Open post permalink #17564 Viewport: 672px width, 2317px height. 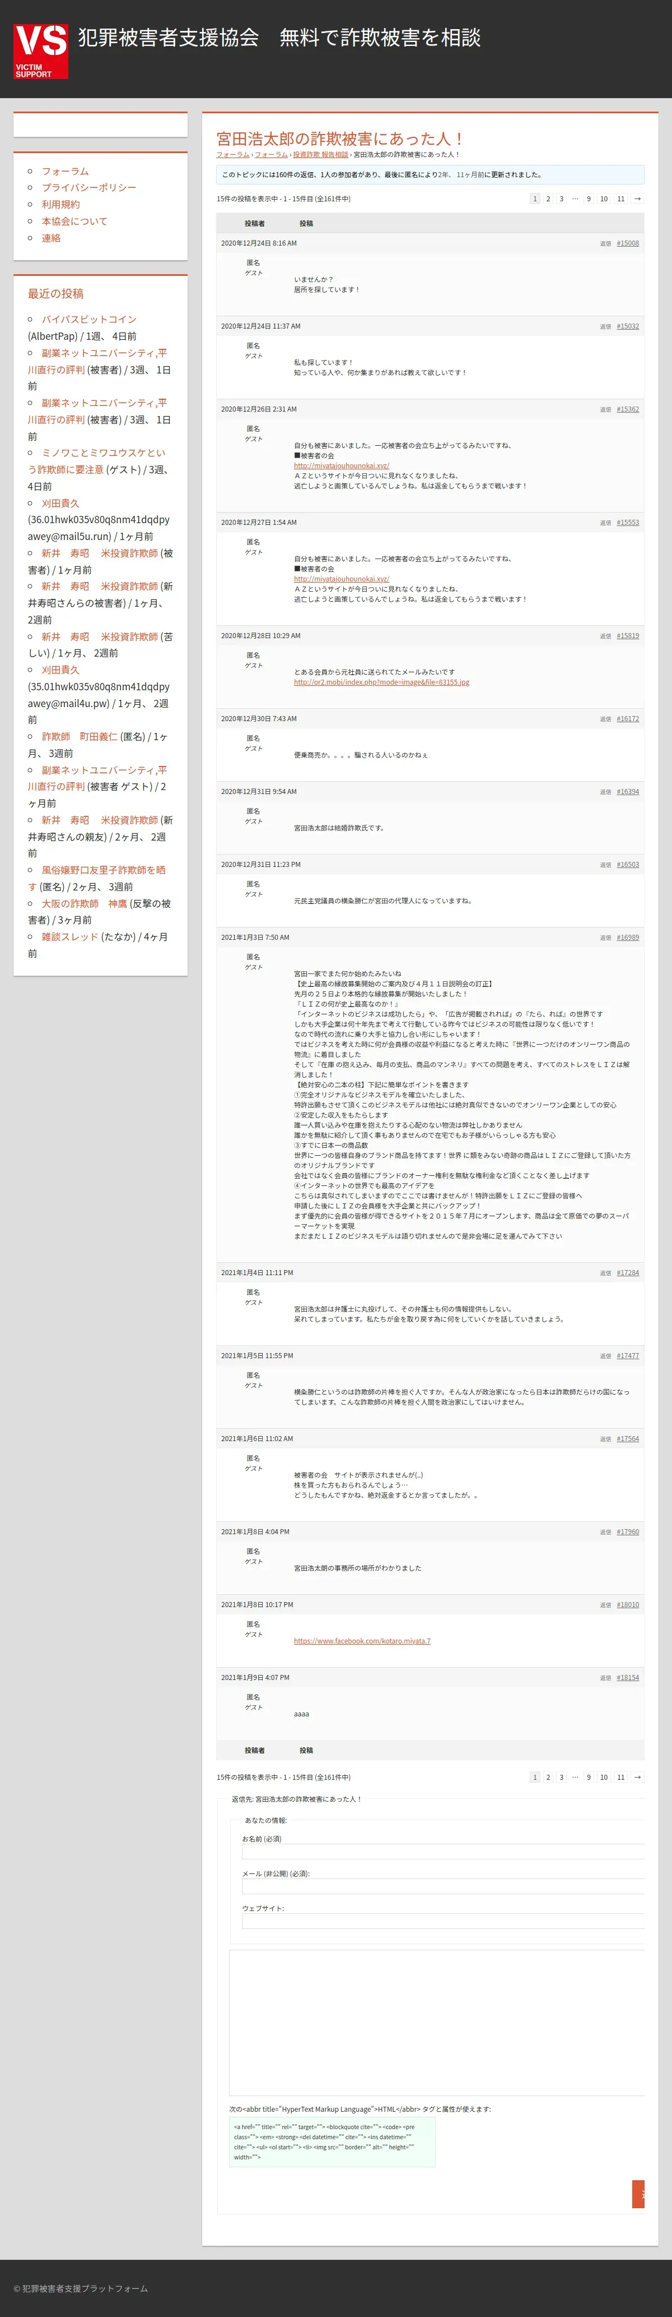click(x=628, y=1439)
